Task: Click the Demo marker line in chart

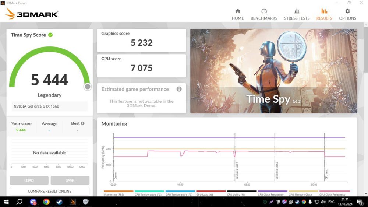Action: pos(114,157)
